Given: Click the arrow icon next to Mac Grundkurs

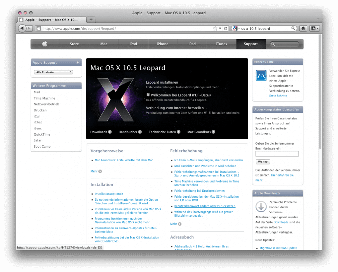Looking at the screenshot, I should (x=213, y=132).
